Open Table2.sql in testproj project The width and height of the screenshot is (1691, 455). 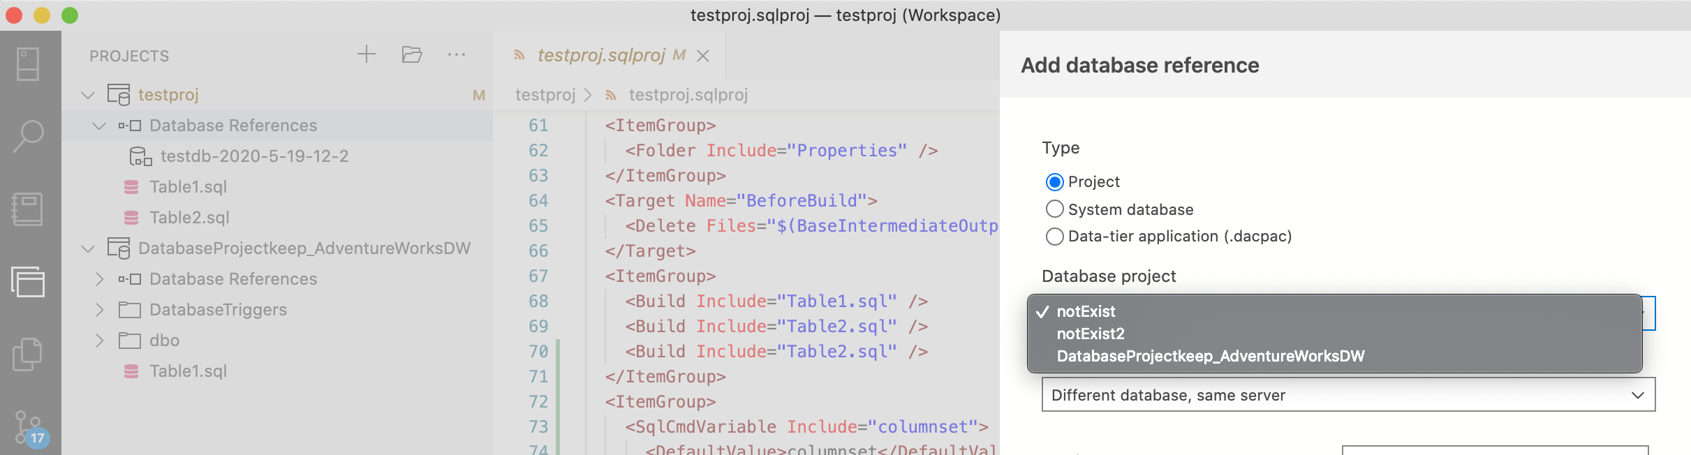pyautogui.click(x=189, y=218)
